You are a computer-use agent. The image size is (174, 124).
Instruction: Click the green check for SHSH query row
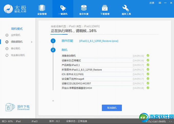tap(148, 88)
